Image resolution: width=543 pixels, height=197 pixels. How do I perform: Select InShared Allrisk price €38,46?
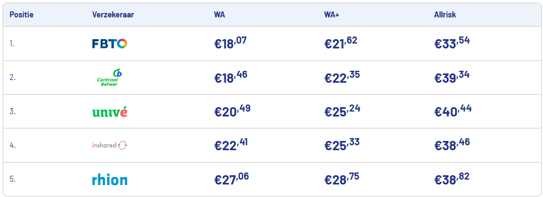[452, 145]
